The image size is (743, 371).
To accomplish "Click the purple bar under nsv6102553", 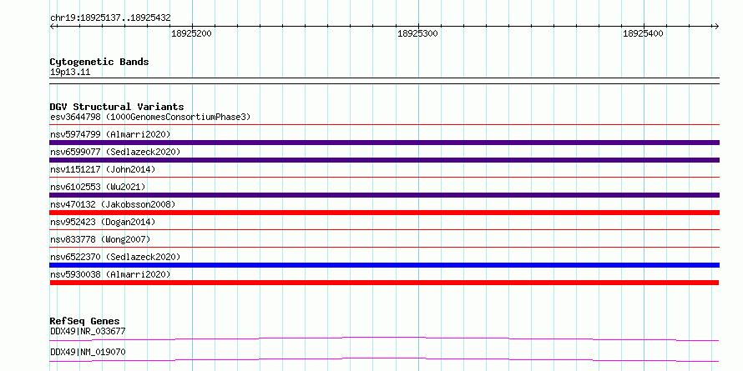I will point(384,195).
